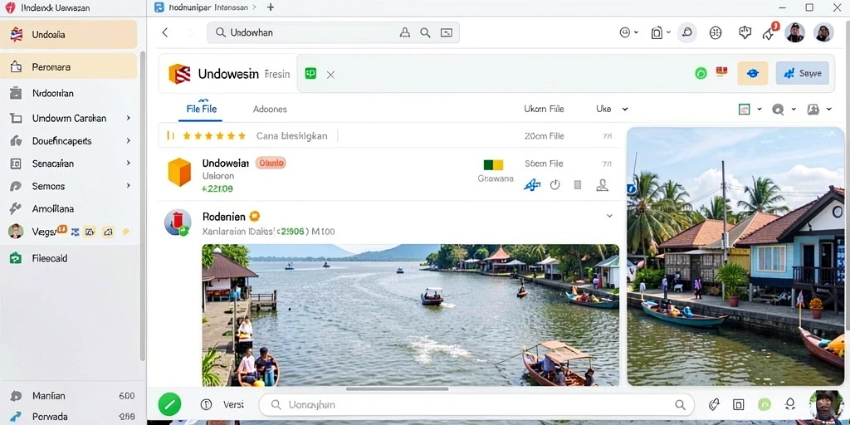Switch to the Adoones tab
Image resolution: width=850 pixels, height=425 pixels.
270,109
